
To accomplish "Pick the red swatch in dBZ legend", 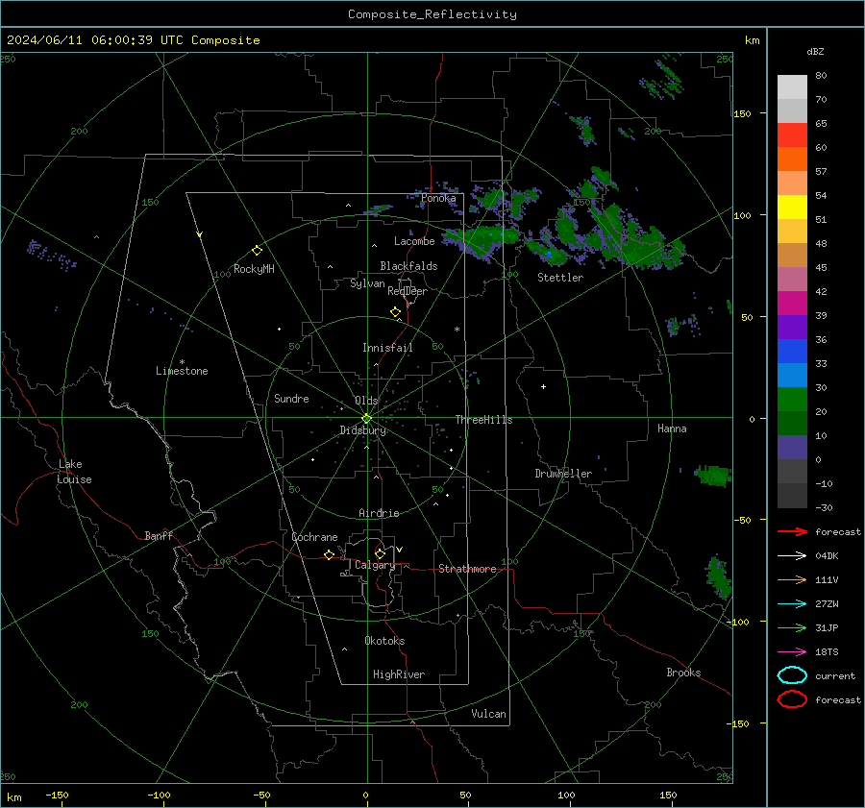I will 792,135.
